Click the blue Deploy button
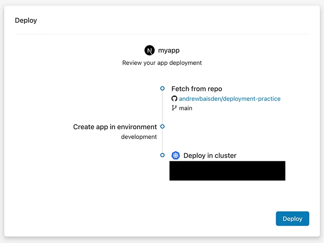 click(292, 219)
